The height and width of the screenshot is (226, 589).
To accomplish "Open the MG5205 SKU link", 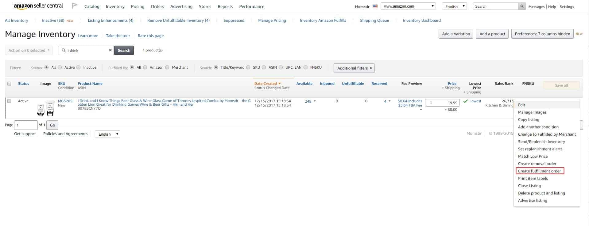I will coord(65,101).
